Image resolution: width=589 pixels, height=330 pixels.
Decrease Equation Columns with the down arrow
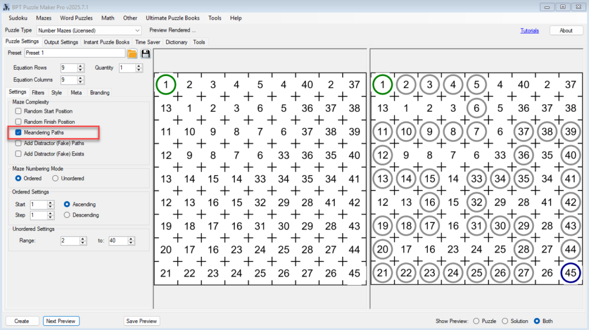click(x=81, y=82)
